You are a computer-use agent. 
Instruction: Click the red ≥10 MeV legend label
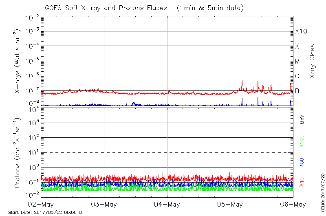302,182
